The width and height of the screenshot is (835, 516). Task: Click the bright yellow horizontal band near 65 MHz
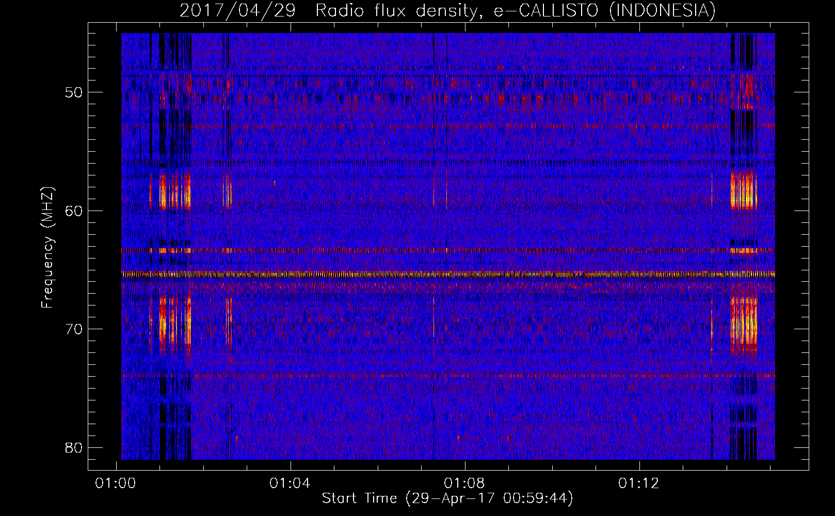pos(448,274)
